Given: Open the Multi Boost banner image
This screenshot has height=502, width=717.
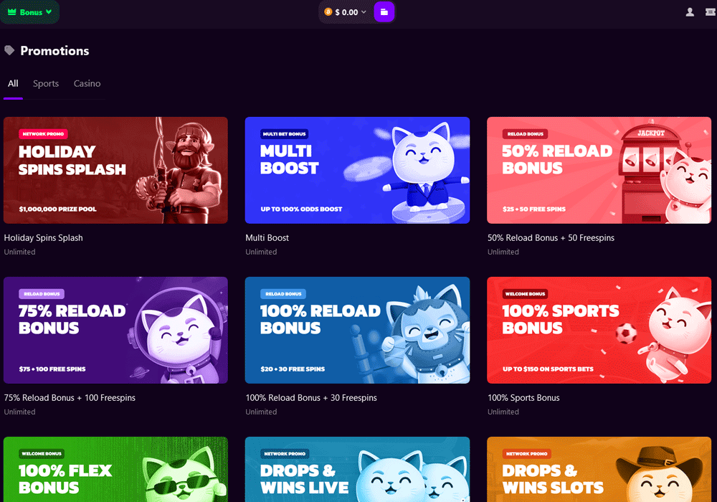Looking at the screenshot, I should coord(357,170).
